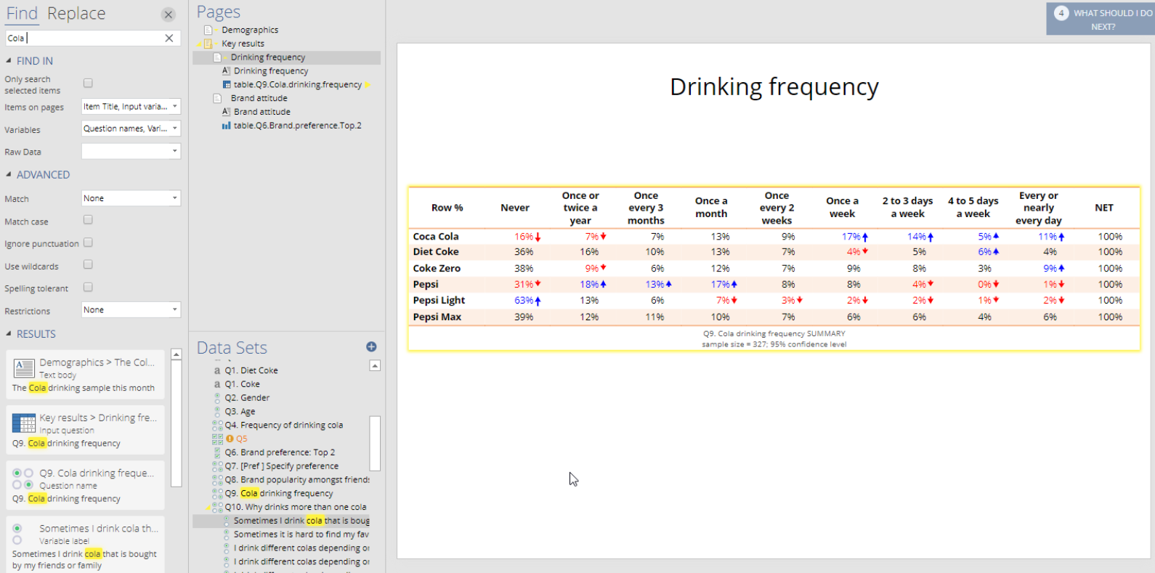This screenshot has height=573, width=1155.
Task: Select table.Q6.Brand.preference.Top.2 in Pages tree
Action: [298, 126]
